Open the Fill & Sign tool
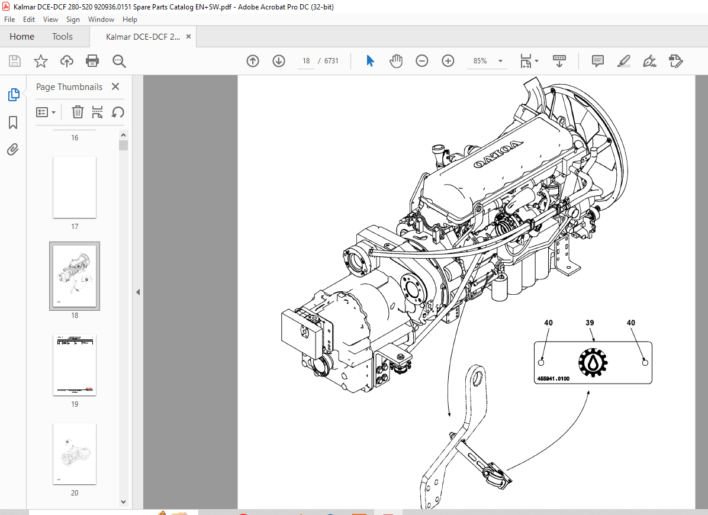Image resolution: width=708 pixels, height=515 pixels. click(x=649, y=60)
